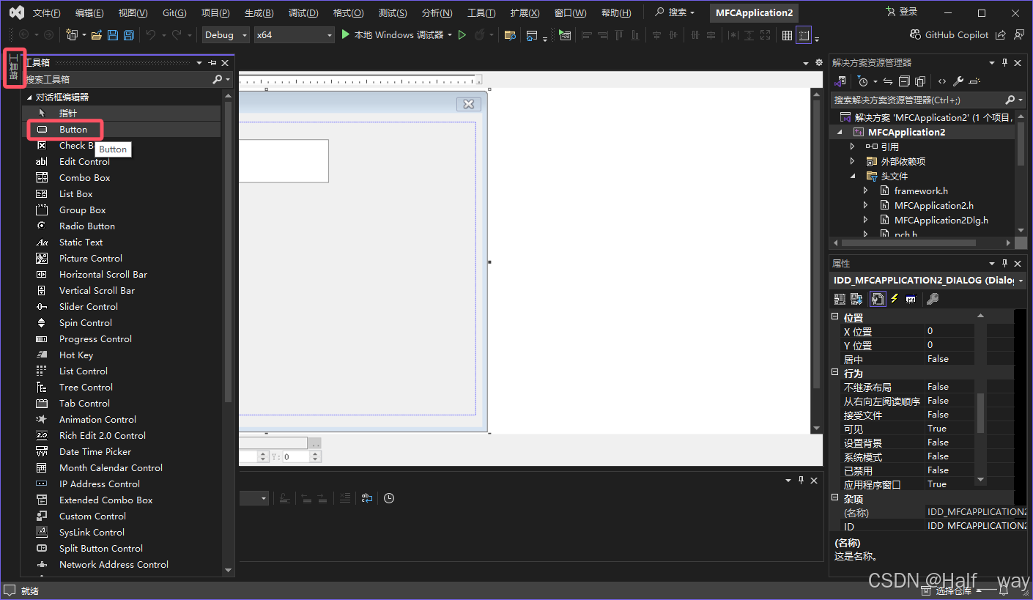Screen dimensions: 1033x600
Task: Click the 搜索工具箱 search field
Action: (x=117, y=79)
